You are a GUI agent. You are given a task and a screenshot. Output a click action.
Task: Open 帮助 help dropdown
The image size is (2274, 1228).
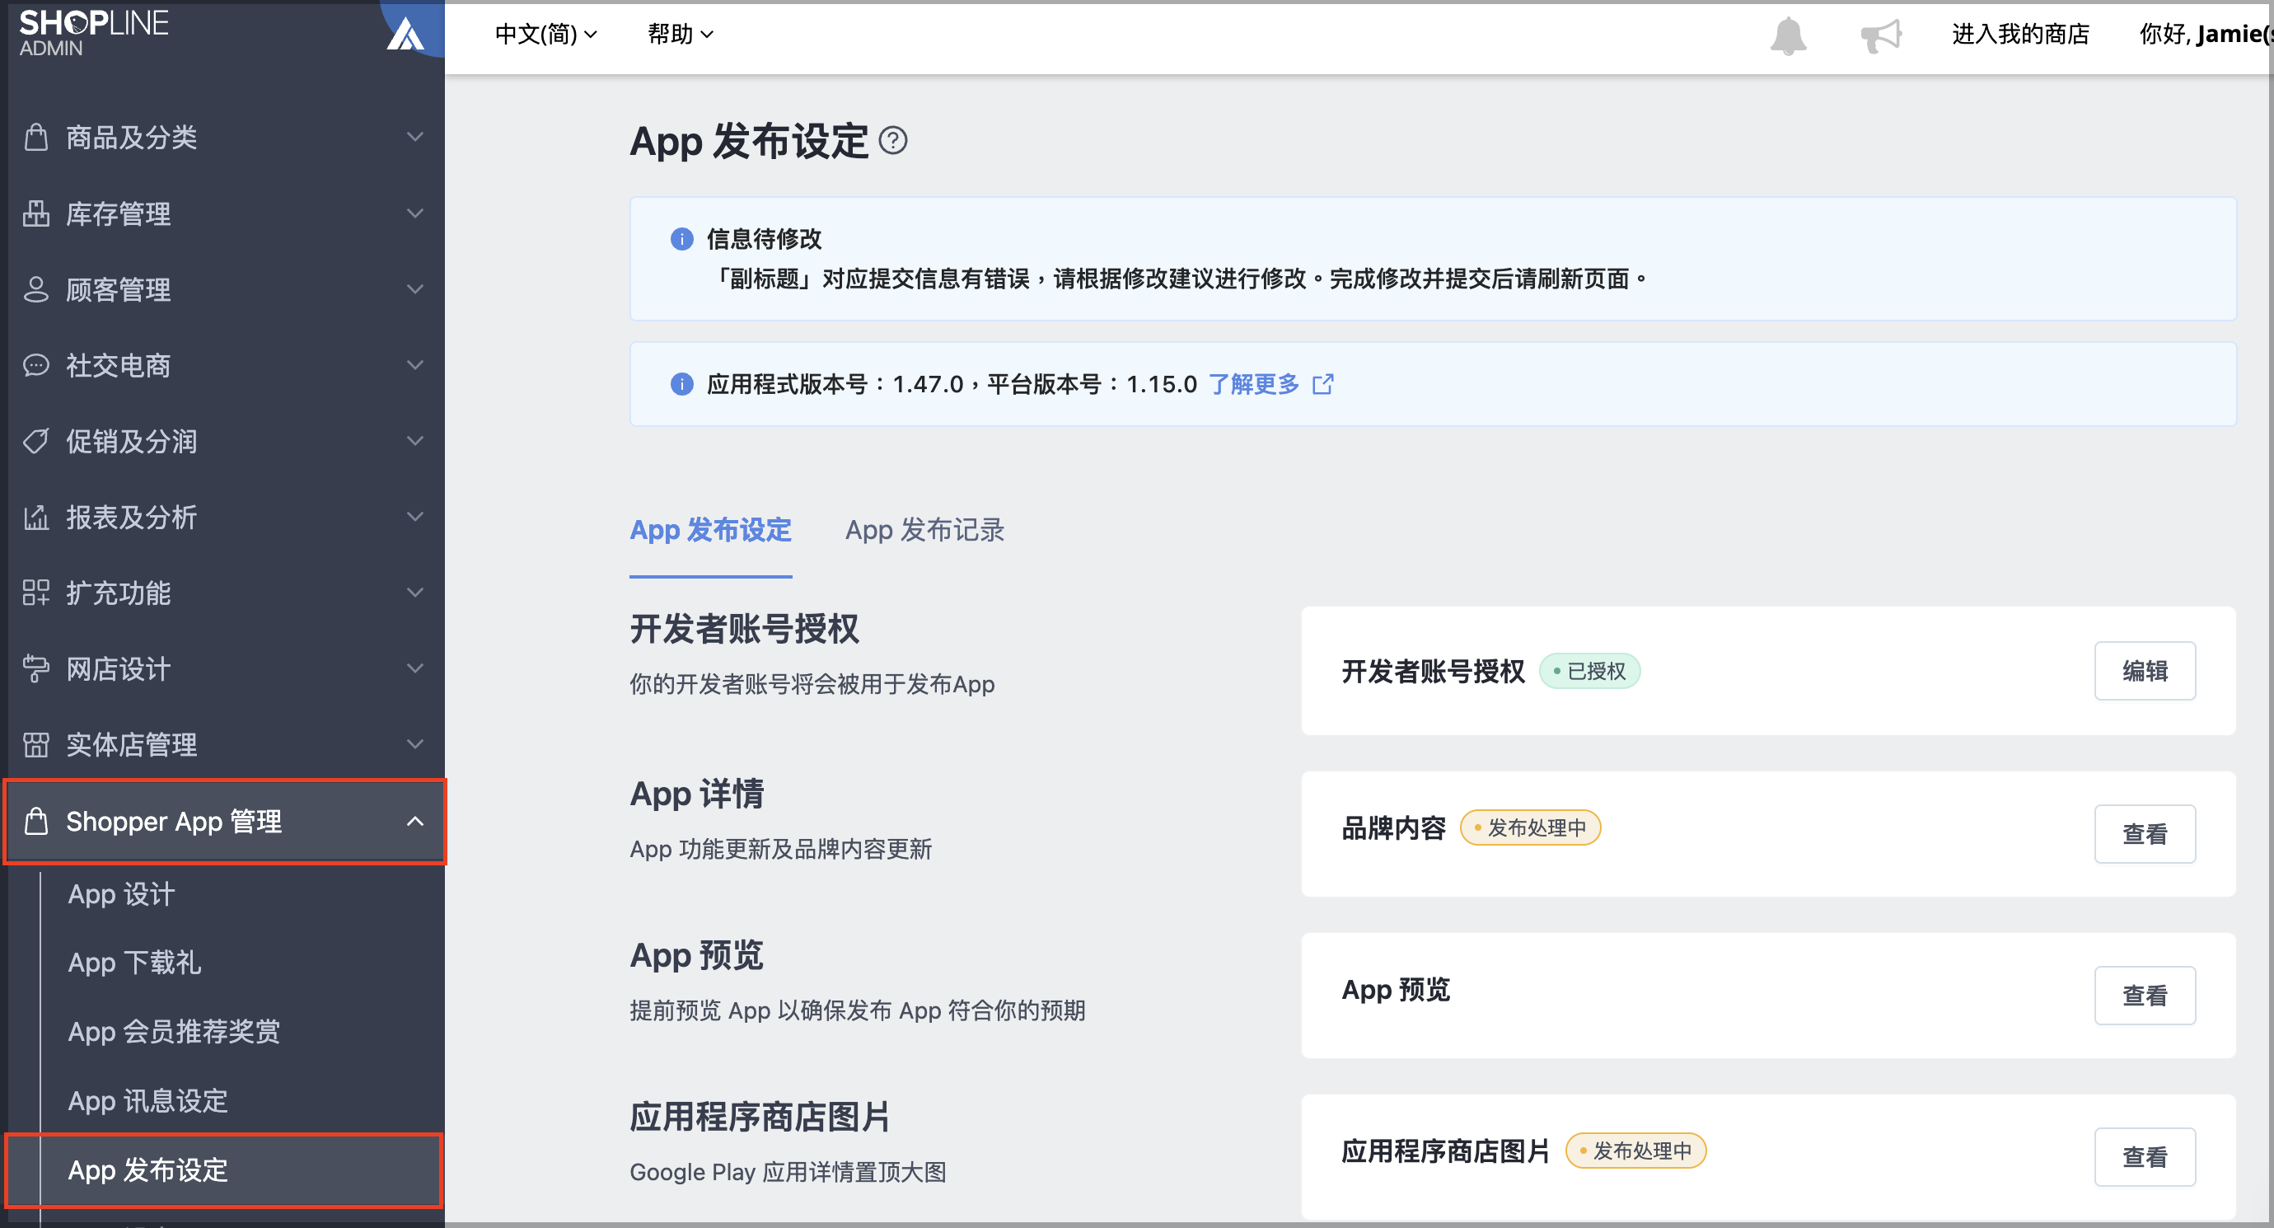point(680,34)
